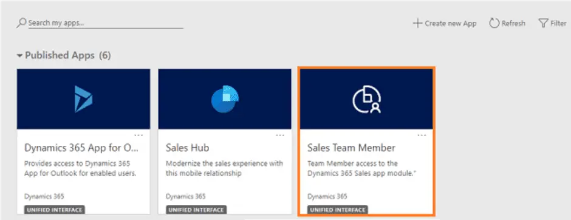
Task: Click the Published Apps (6) heading
Action: pyautogui.click(x=68, y=55)
